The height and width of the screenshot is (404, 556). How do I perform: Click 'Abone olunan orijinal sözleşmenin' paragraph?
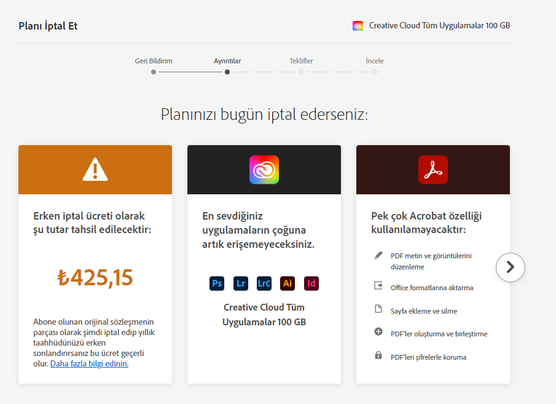coord(94,343)
